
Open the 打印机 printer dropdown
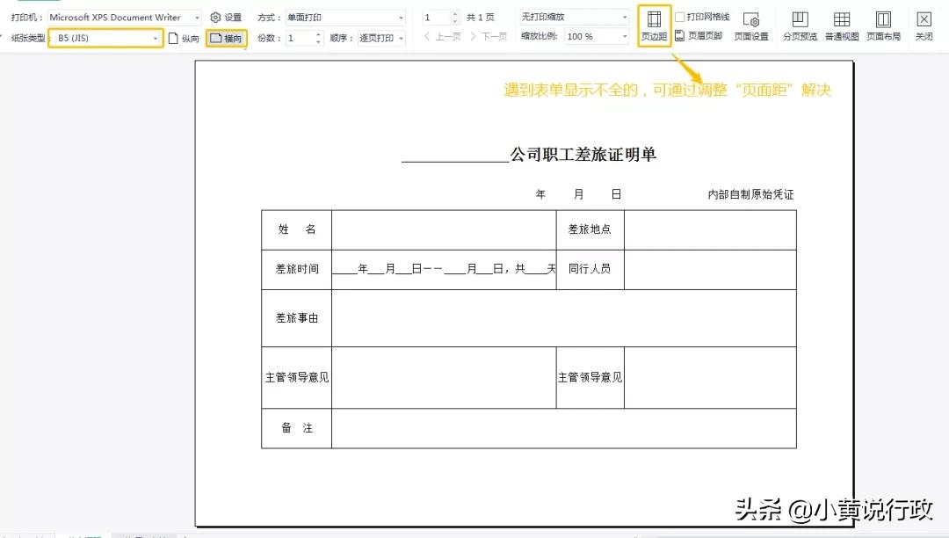pos(195,16)
